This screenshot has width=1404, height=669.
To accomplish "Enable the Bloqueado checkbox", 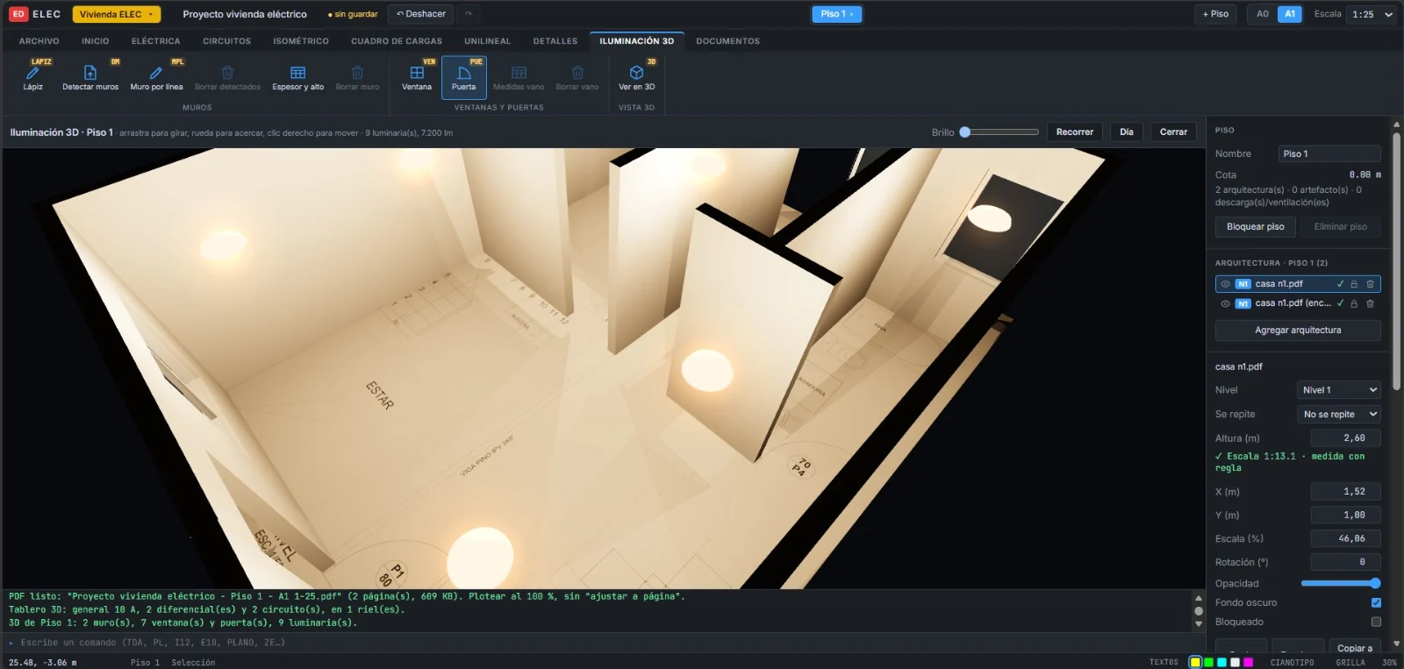I will pos(1376,622).
